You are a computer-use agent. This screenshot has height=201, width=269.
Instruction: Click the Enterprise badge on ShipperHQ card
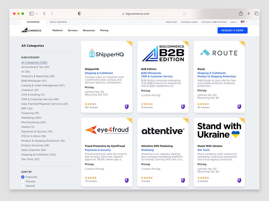pyautogui.click(x=127, y=107)
